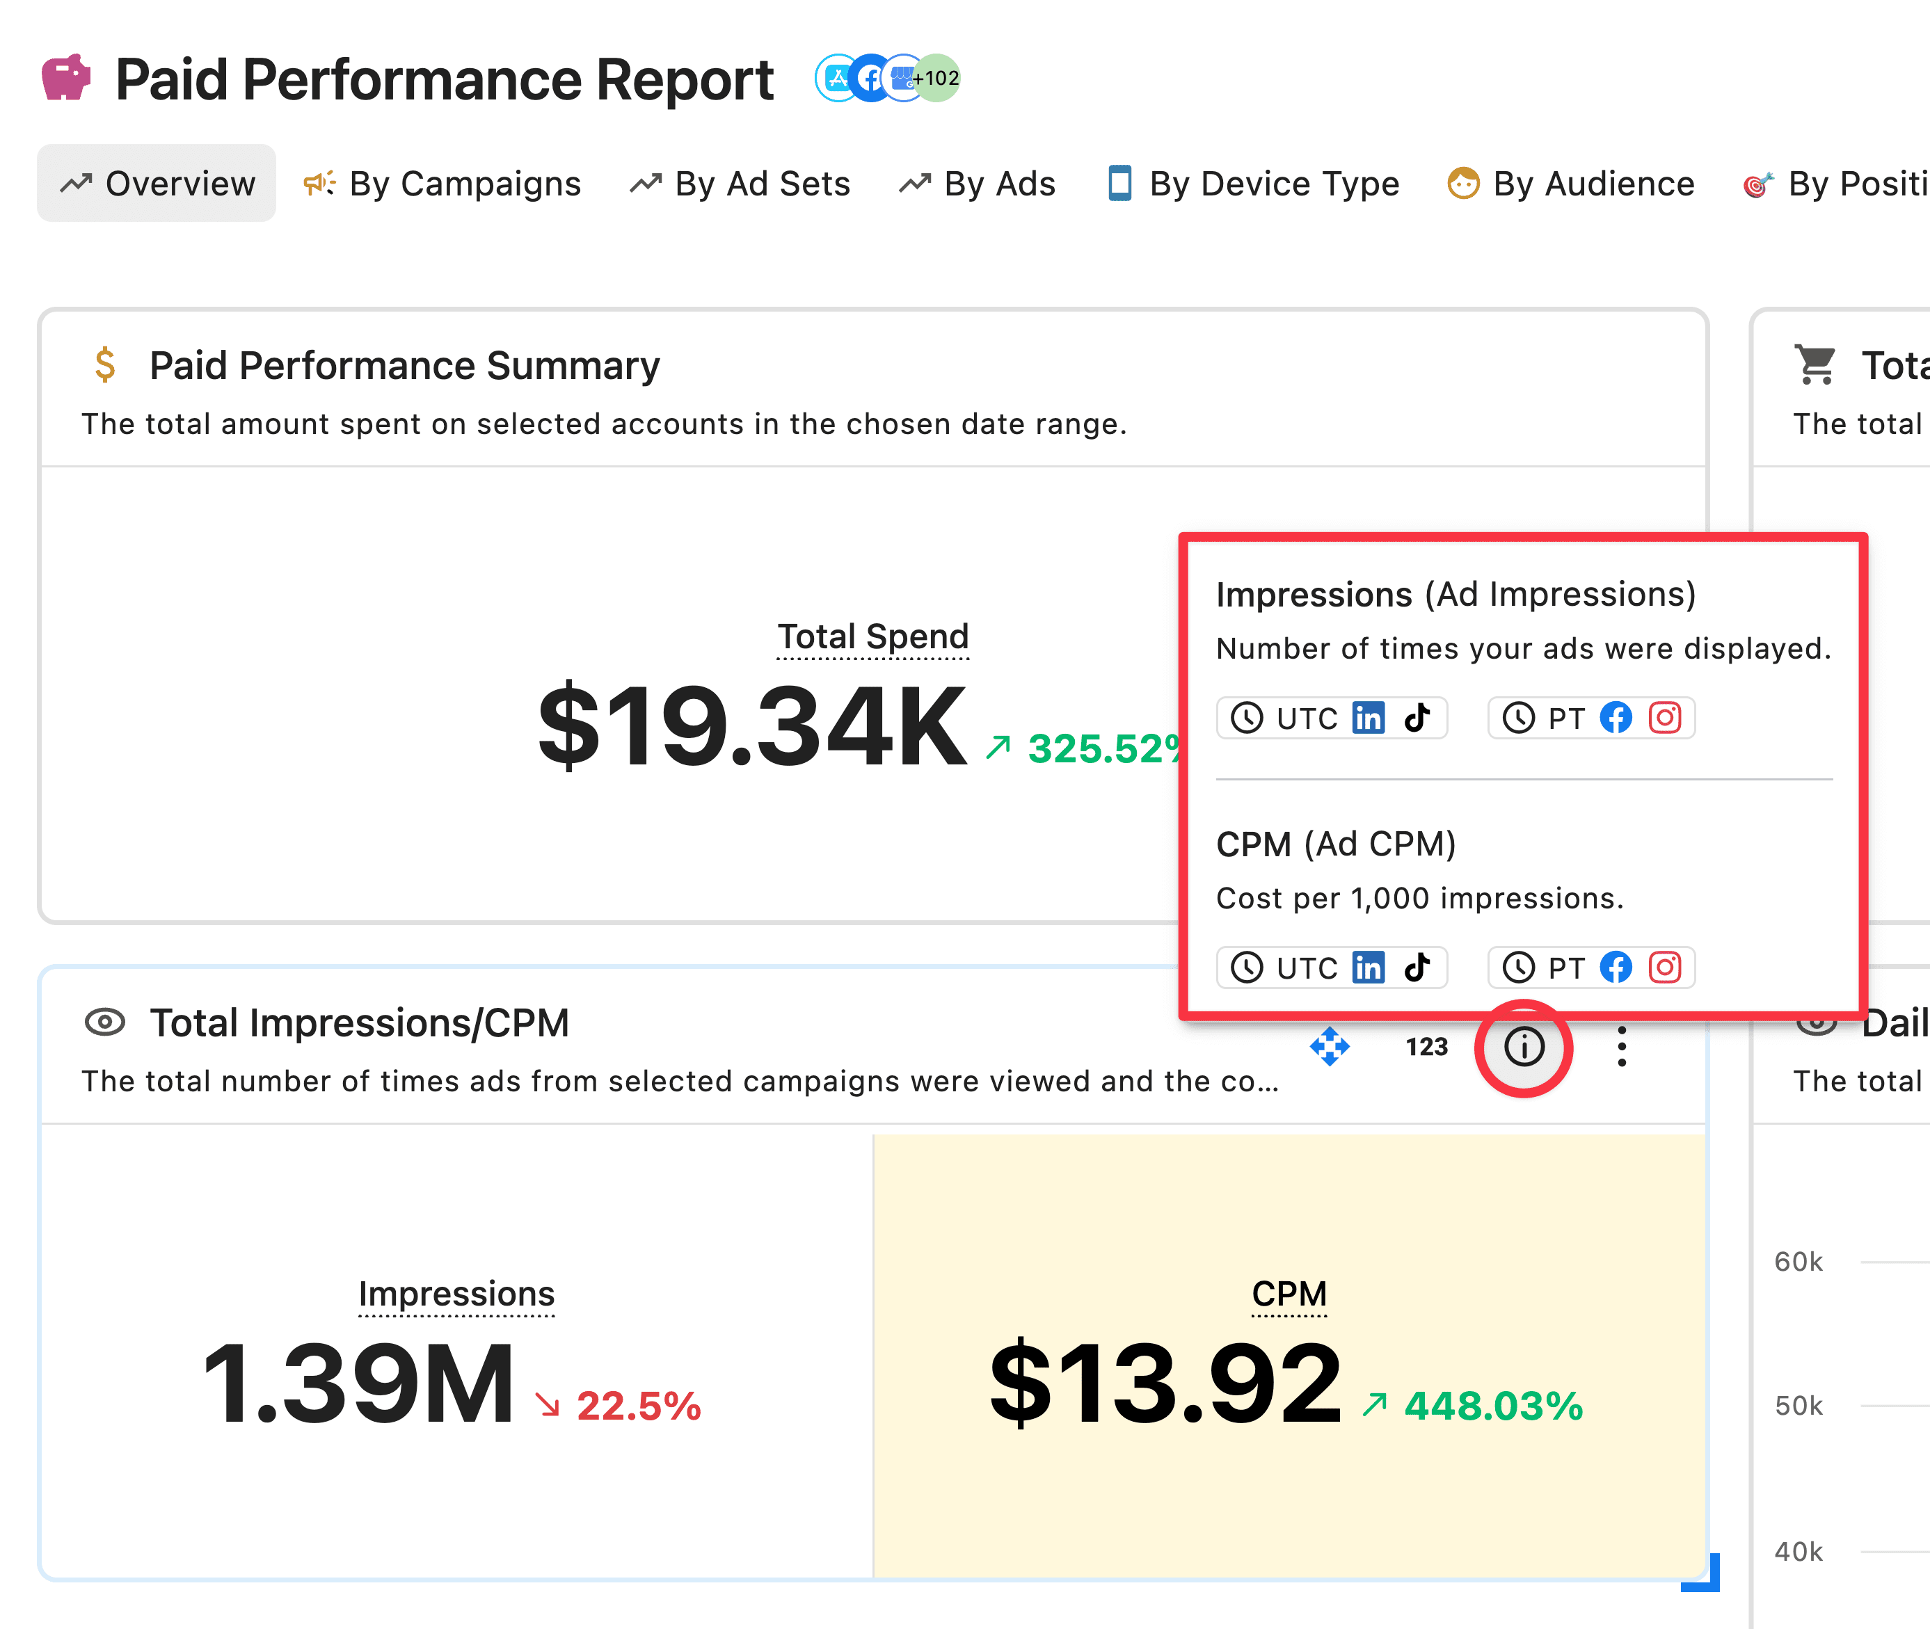Click the pink piggy bank report icon
Screen dimensions: 1930x1629
67,78
